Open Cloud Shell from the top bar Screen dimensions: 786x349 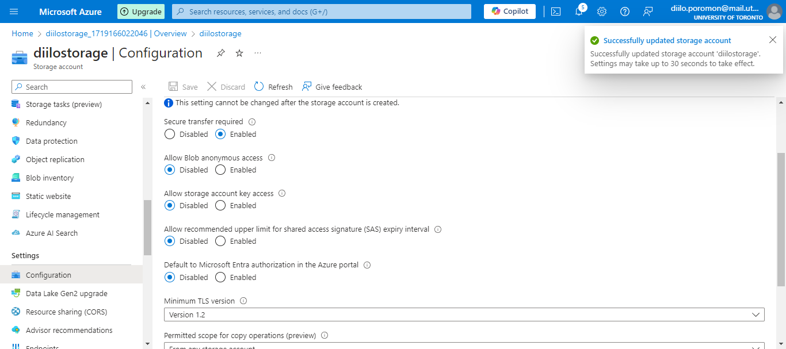click(555, 11)
